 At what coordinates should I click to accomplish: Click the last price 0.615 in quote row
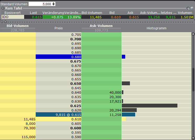click(x=37, y=17)
